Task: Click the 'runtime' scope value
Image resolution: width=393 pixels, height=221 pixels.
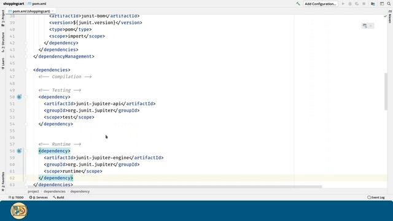Action: 72,171
